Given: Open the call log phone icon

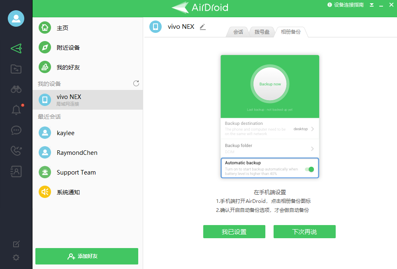Looking at the screenshot, I should (x=16, y=151).
